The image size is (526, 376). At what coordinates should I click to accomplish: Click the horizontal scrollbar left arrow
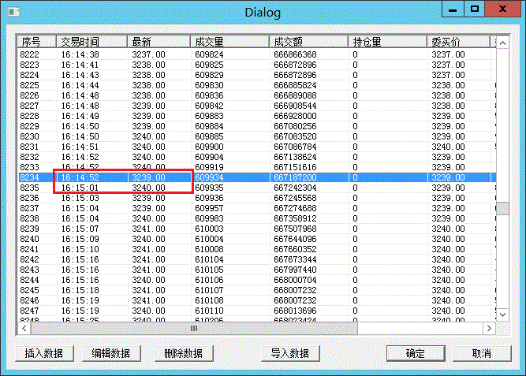25,328
